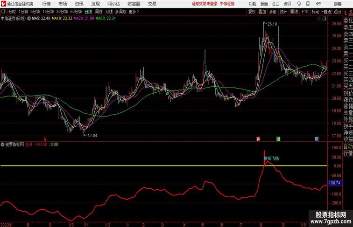Click the 涨 event marker on timeline
The height and width of the screenshot is (227, 353).
coord(259,139)
